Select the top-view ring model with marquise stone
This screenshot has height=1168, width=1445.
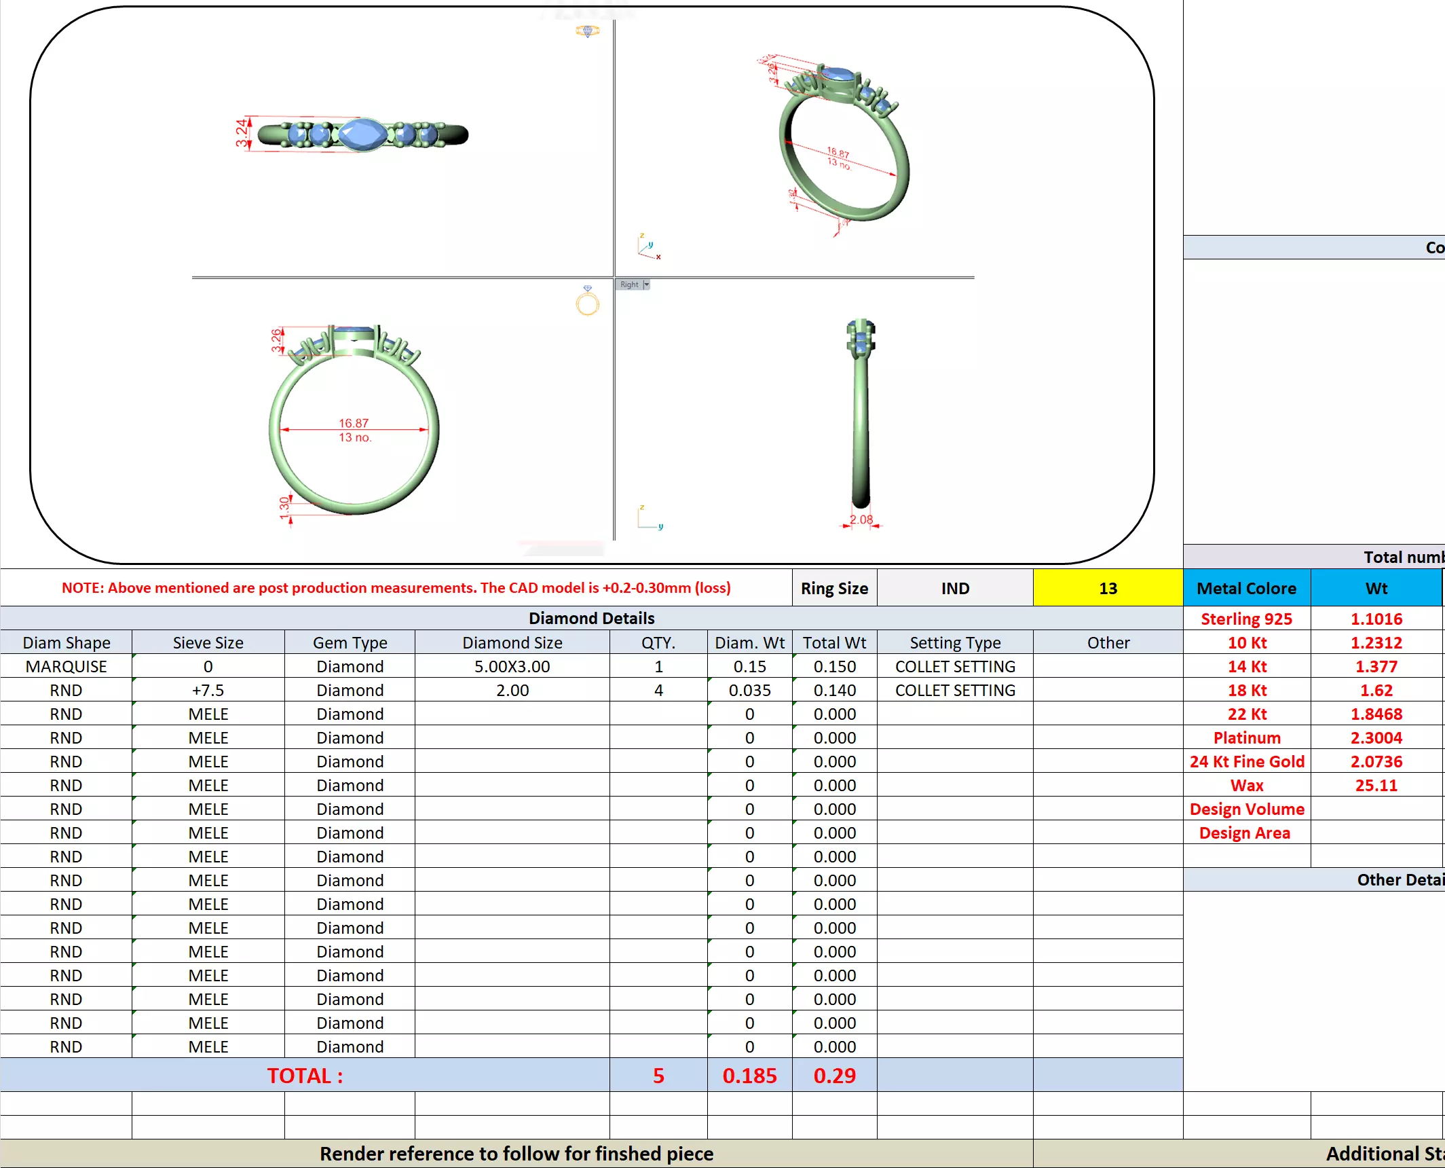click(x=362, y=134)
